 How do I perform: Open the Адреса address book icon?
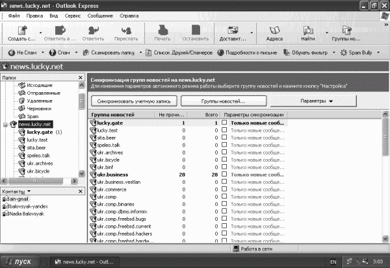pyautogui.click(x=274, y=30)
